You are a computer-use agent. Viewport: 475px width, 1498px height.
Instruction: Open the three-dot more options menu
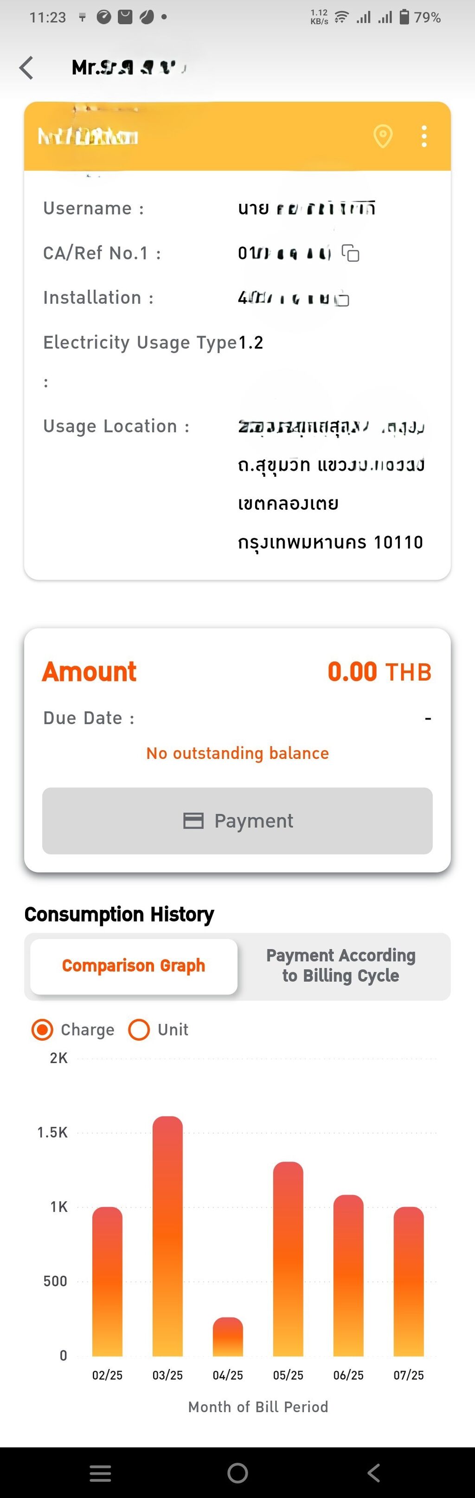pos(424,136)
